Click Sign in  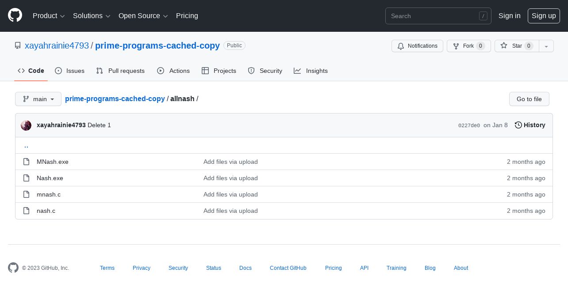pos(510,16)
